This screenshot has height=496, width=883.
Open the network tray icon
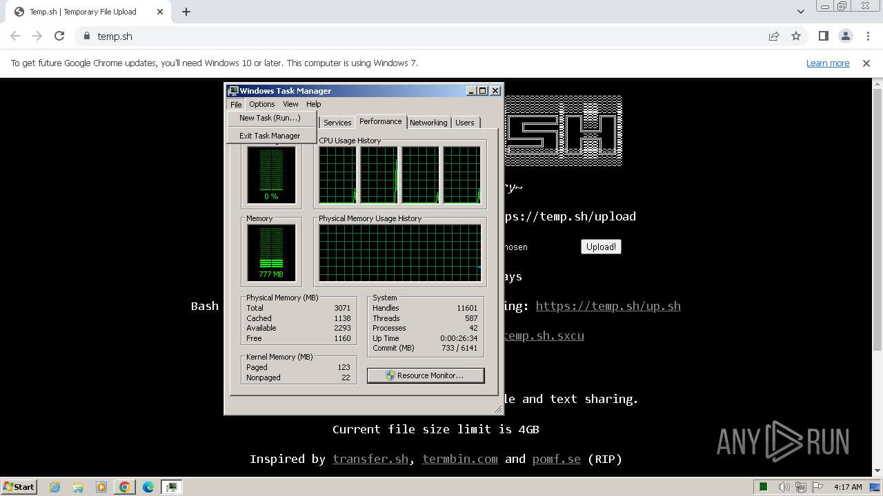[x=802, y=487]
